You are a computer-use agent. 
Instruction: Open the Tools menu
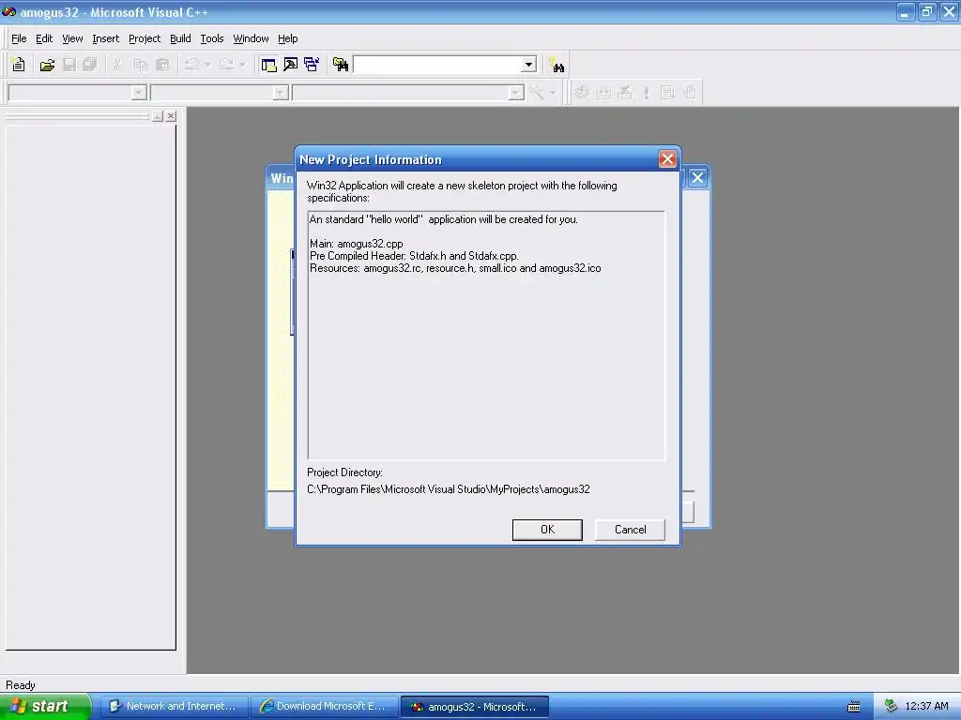212,38
